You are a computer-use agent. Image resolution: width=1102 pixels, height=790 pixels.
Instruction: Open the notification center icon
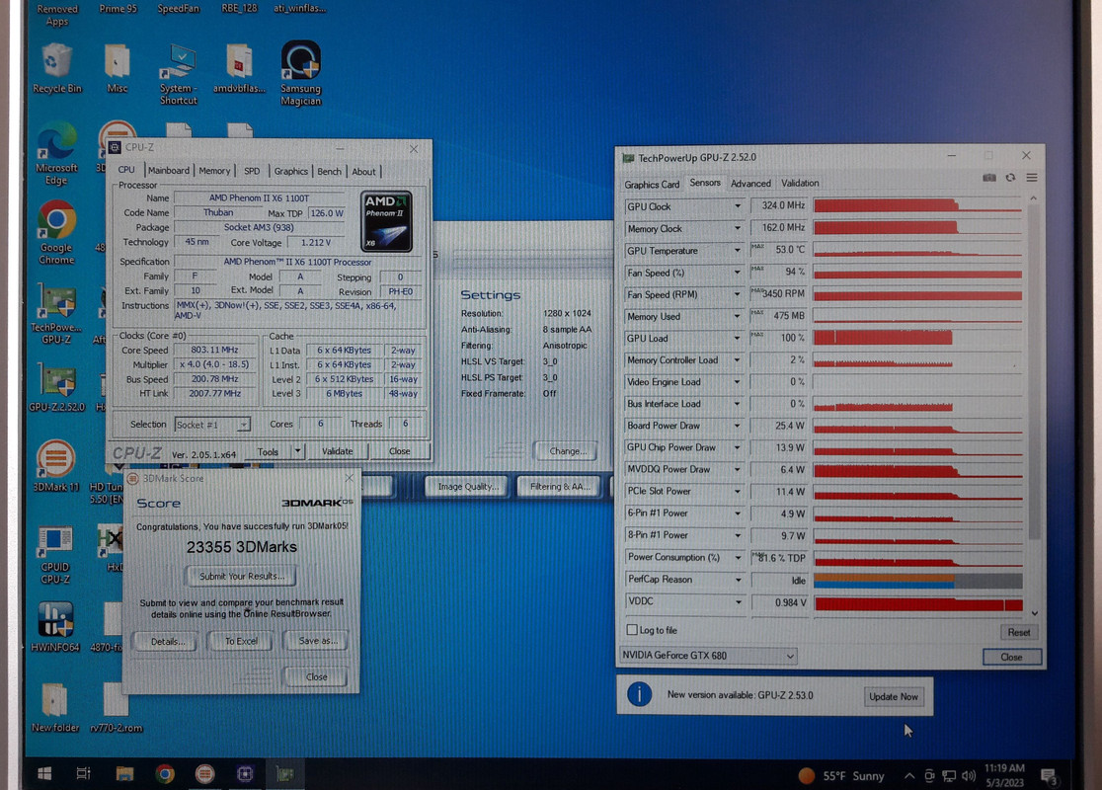[1050, 776]
